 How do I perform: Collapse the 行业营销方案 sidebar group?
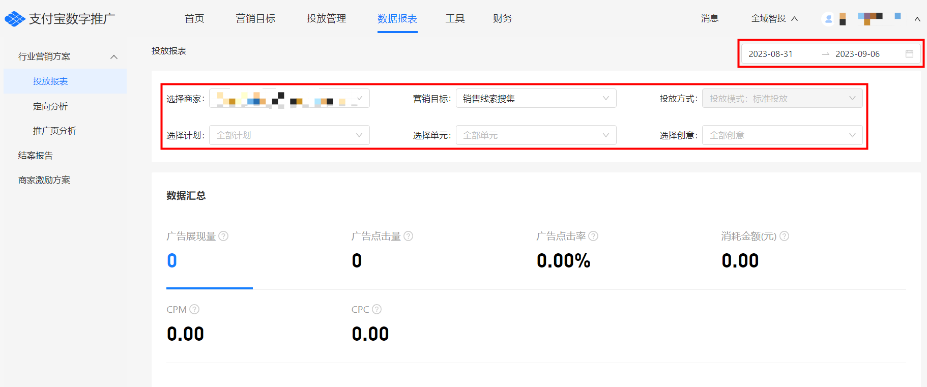click(x=114, y=56)
